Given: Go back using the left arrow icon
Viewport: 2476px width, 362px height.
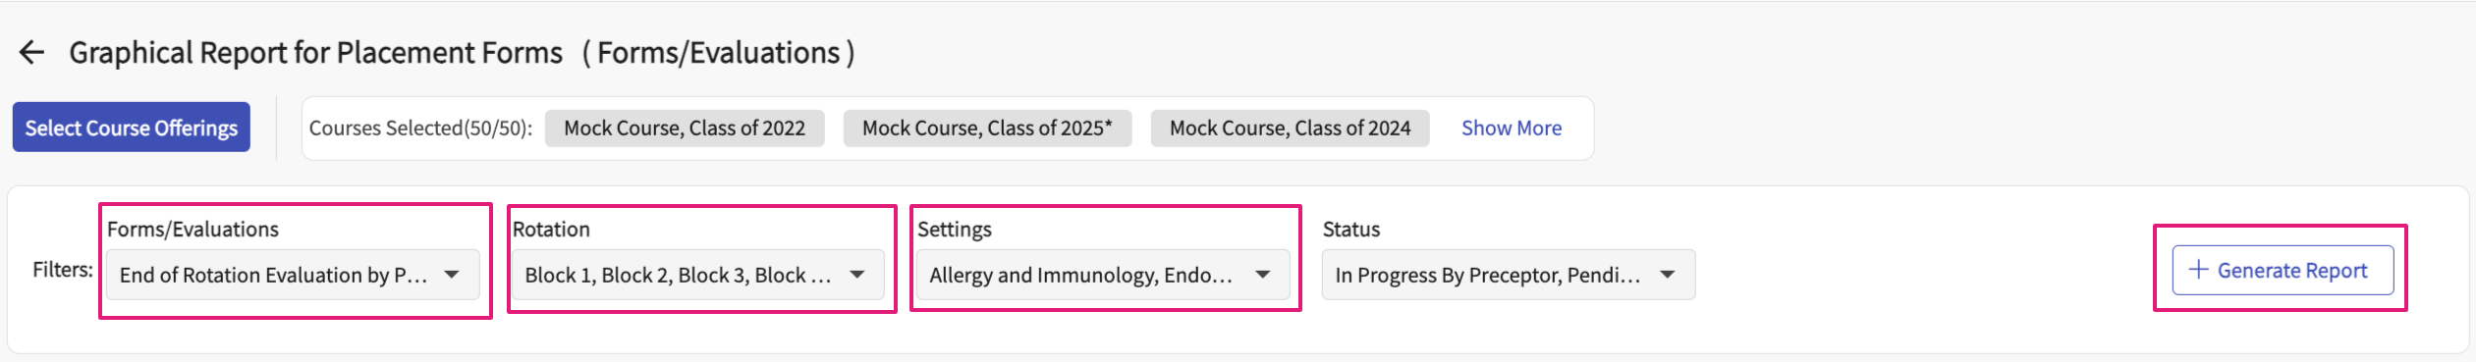Looking at the screenshot, I should [x=32, y=53].
